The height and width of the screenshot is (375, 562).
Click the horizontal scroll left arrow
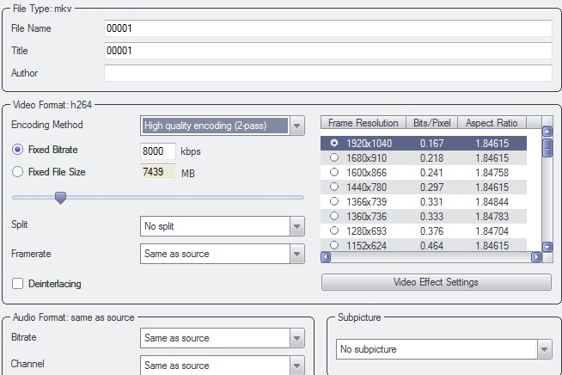pos(326,257)
